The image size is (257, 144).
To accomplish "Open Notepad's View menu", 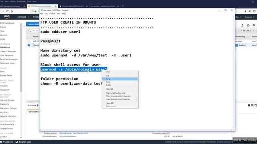I will pos(58,14).
